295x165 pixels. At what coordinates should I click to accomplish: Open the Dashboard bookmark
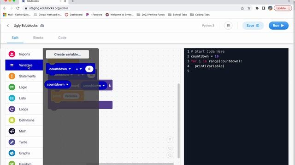point(74,15)
